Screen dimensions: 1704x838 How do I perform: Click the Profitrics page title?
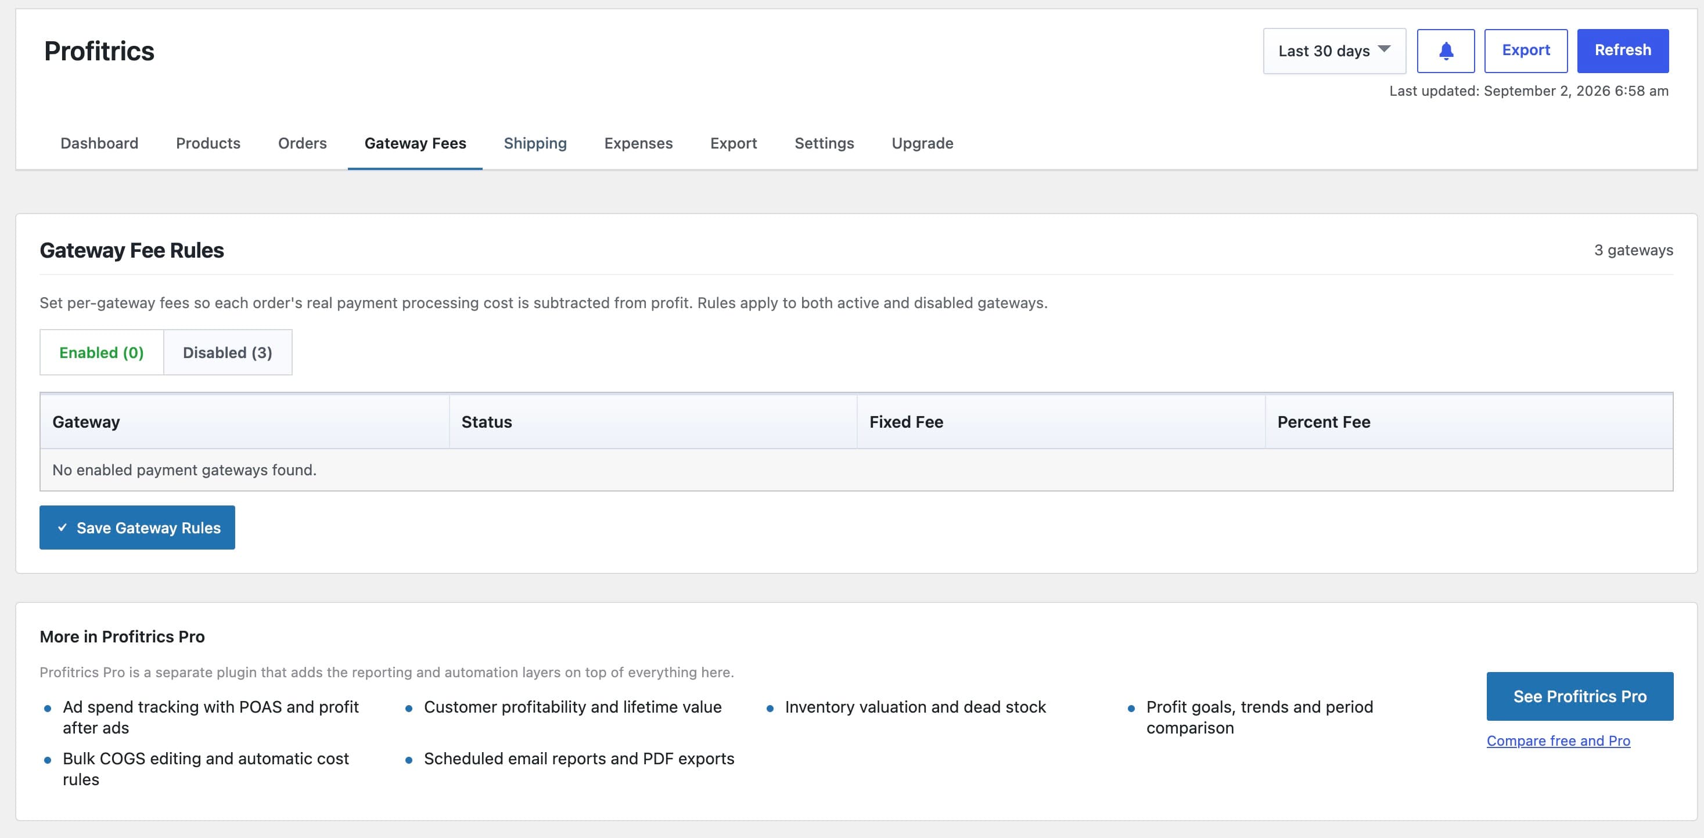click(x=99, y=51)
